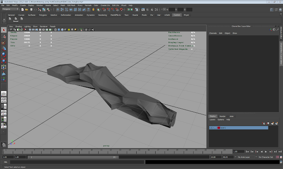Toggle Snap to curves

point(108,10)
